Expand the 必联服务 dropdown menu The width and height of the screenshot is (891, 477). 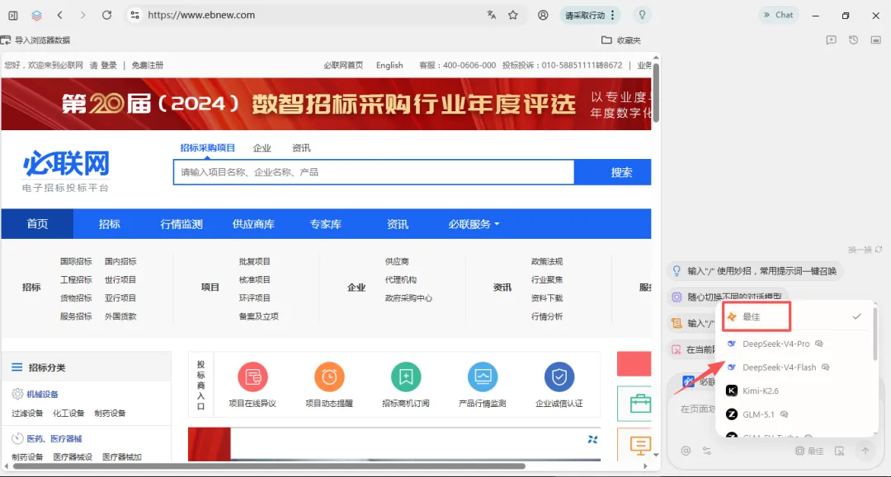474,224
